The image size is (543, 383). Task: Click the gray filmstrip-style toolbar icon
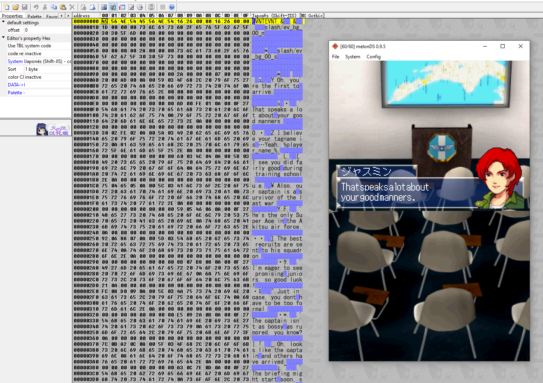pyautogui.click(x=151, y=7)
